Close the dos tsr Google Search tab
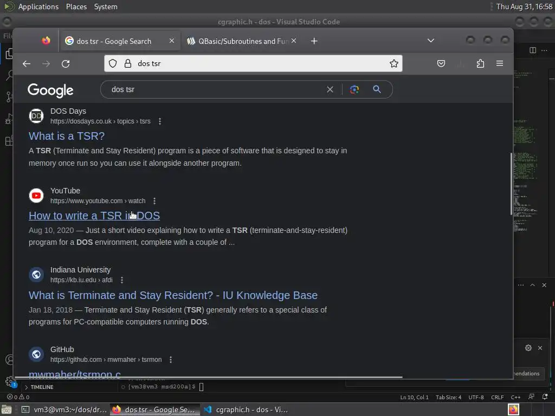The height and width of the screenshot is (416, 555). (172, 41)
